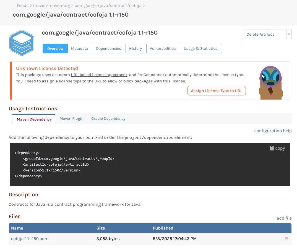Click the 5/8/2025 12:04:43 PM published date

175,239
